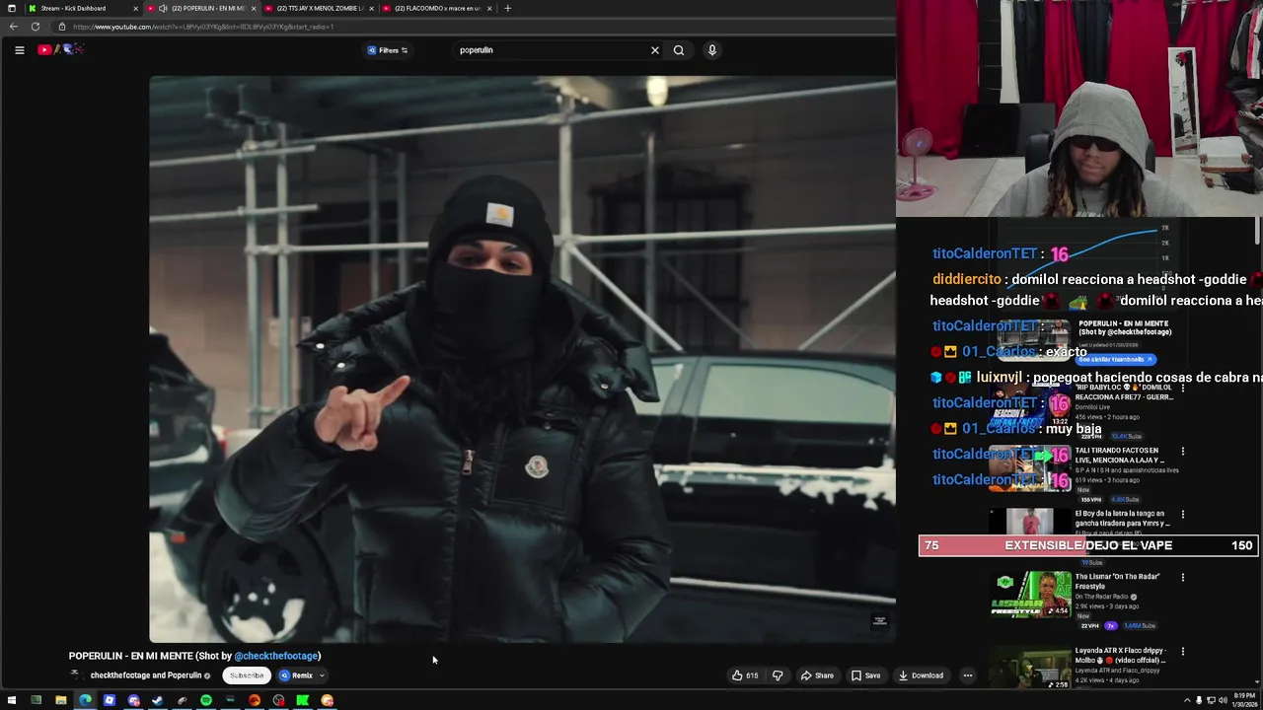This screenshot has width=1263, height=710.
Task: Save the video to a playlist
Action: [866, 675]
